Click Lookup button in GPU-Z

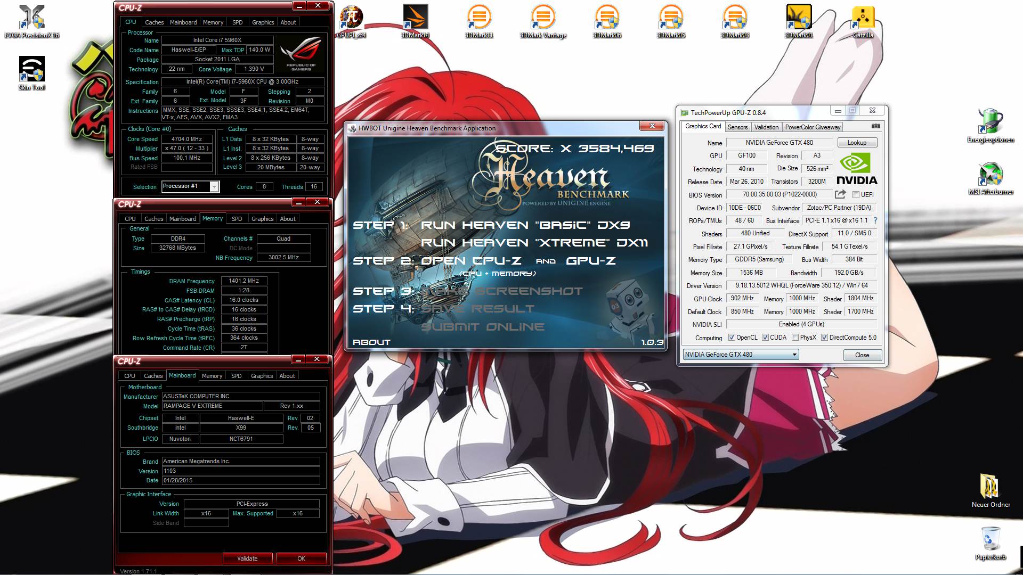(857, 143)
